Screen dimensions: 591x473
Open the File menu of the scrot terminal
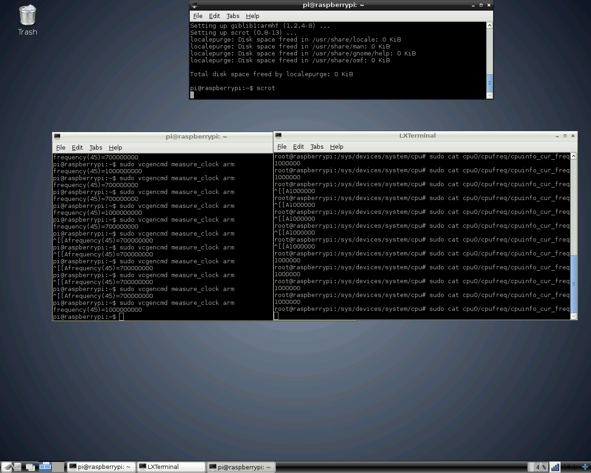(x=198, y=16)
